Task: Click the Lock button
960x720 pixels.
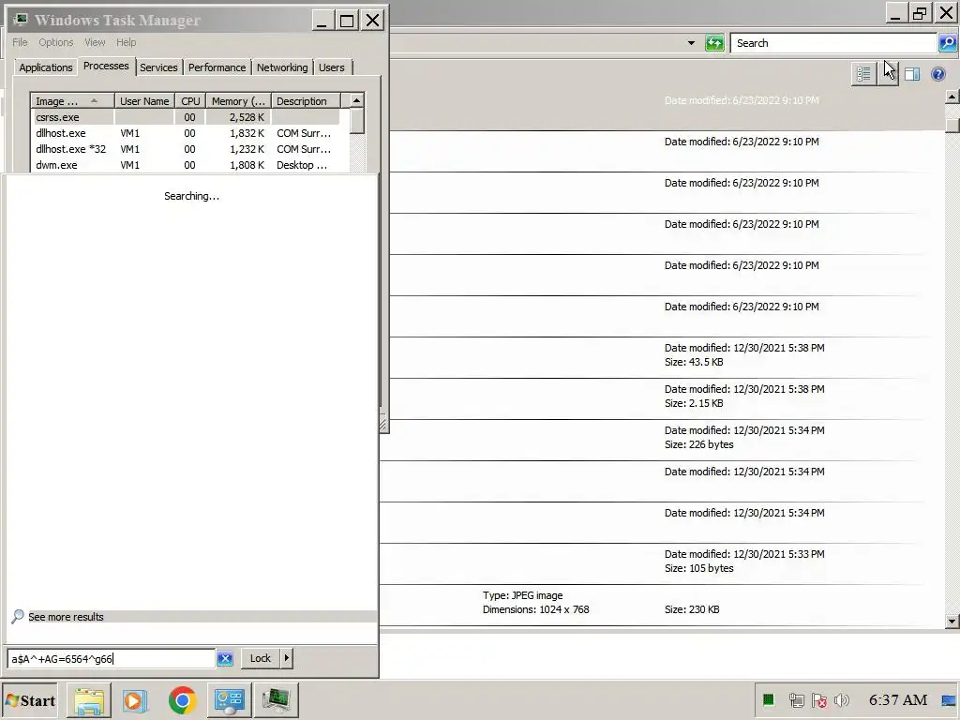Action: (261, 658)
